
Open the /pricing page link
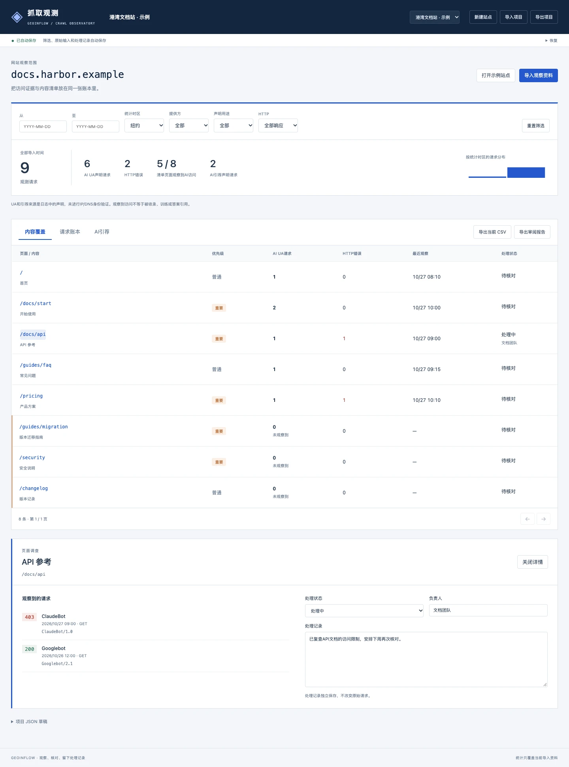click(31, 396)
